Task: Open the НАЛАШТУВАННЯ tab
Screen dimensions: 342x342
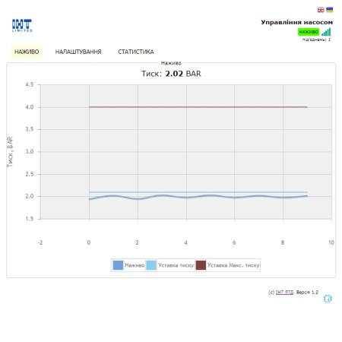Action: pos(78,52)
